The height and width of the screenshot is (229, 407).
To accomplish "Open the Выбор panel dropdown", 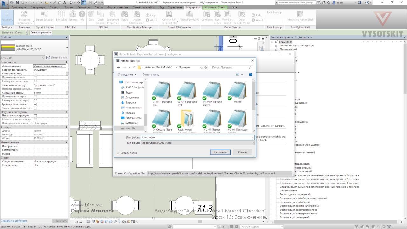I will tap(7, 27).
